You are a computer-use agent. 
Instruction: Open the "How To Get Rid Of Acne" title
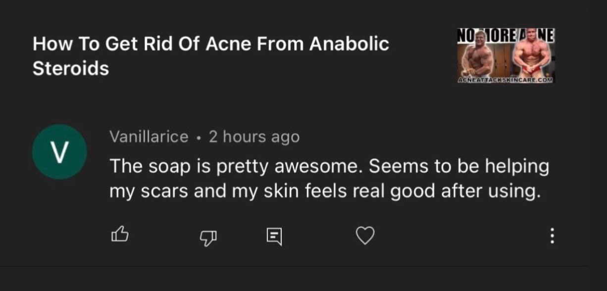pos(210,44)
